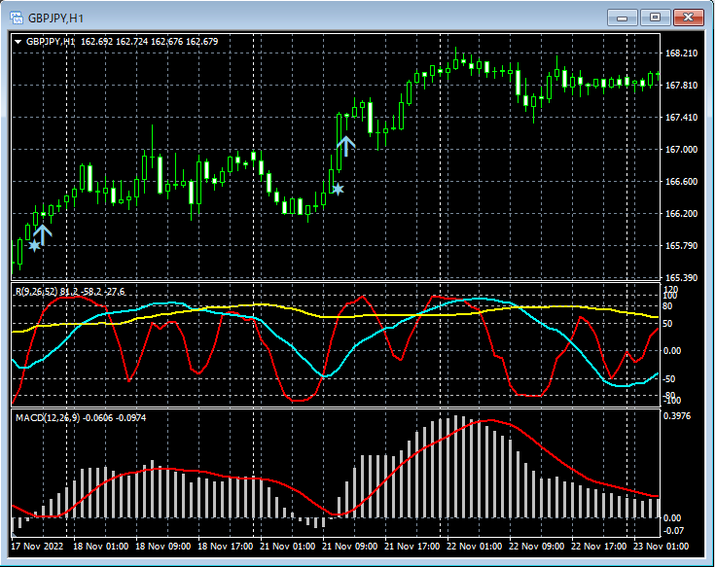Click the GBPJPY,H1 symbol label inside chart
This screenshot has width=716, height=567.
pos(51,42)
